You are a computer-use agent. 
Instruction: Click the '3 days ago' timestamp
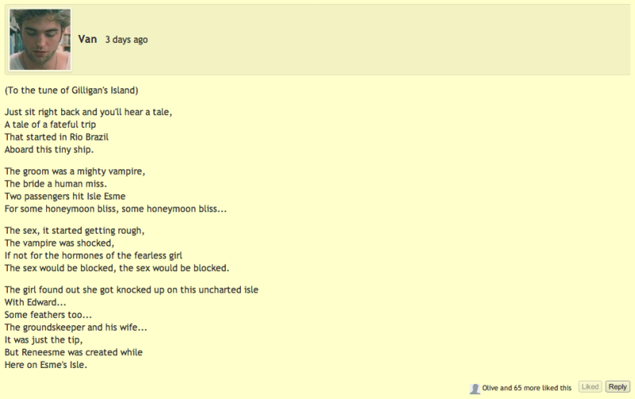point(126,40)
